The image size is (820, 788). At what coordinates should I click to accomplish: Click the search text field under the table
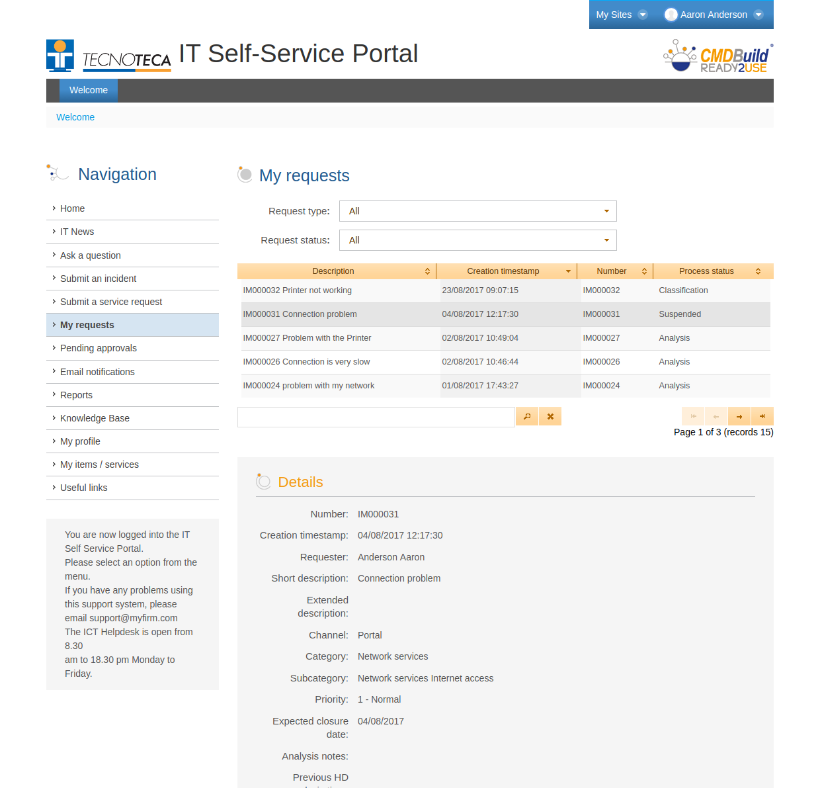click(376, 417)
